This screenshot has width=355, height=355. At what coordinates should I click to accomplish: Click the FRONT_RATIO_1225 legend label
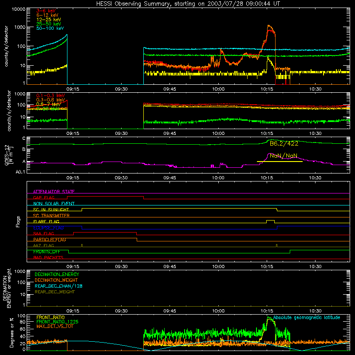pos(57,322)
